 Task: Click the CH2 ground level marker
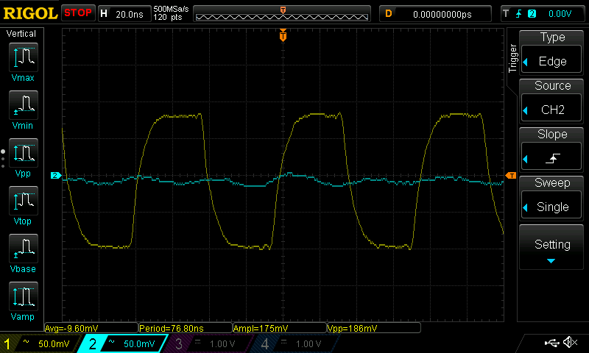coord(56,175)
